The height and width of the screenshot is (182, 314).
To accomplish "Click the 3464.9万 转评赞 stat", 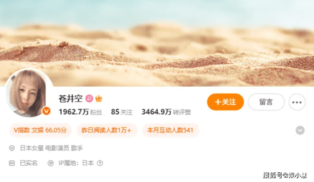I will [x=166, y=112].
